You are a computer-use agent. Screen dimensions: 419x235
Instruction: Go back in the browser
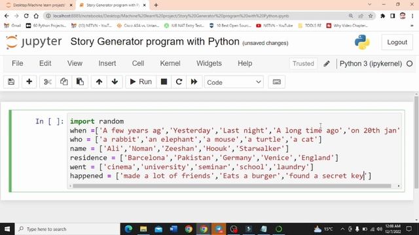pos(7,16)
